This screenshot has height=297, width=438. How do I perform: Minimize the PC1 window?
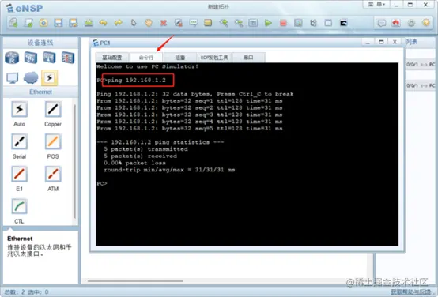368,42
